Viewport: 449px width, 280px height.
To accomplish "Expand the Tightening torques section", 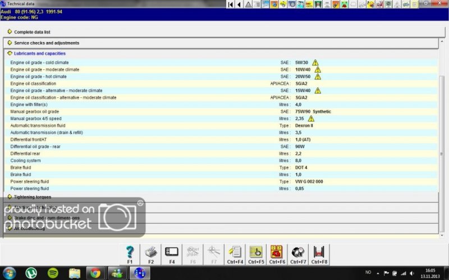I will [x=32, y=197].
